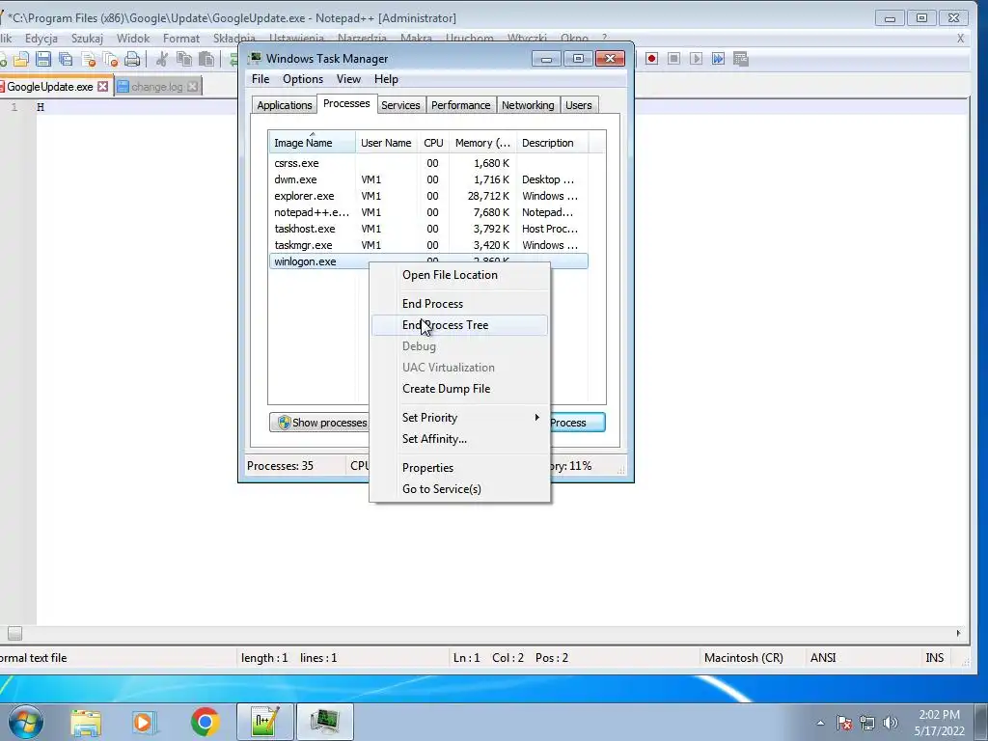Open Google Chrome from taskbar
Image resolution: width=988 pixels, height=741 pixels.
[205, 722]
